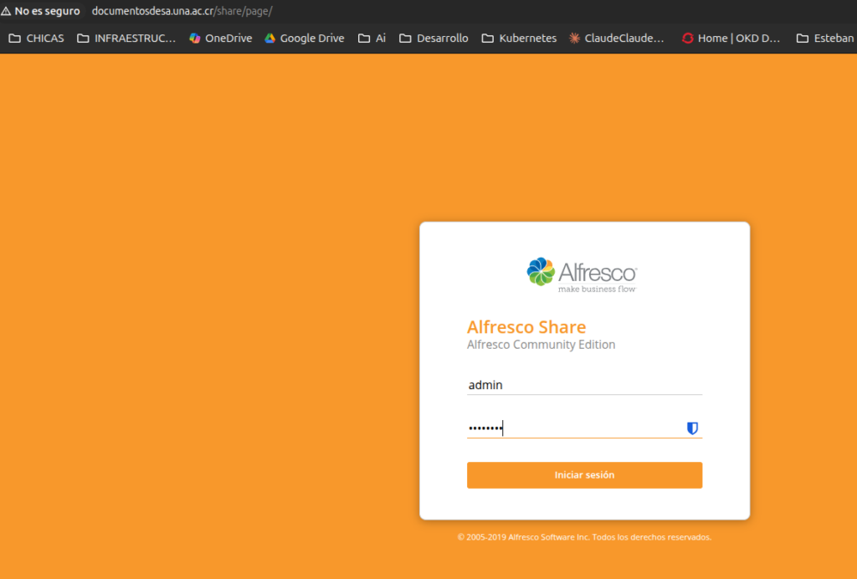Screen dimensions: 857x579
Task: Open the Home | OKD bookmark
Action: click(731, 38)
